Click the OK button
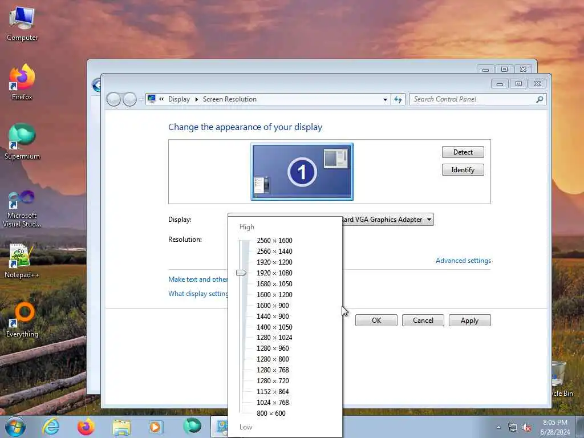 click(376, 321)
